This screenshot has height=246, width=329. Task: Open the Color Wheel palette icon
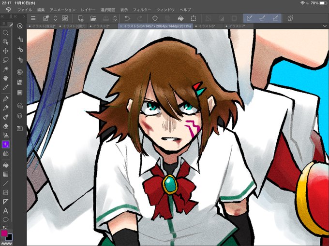[x=20, y=72]
